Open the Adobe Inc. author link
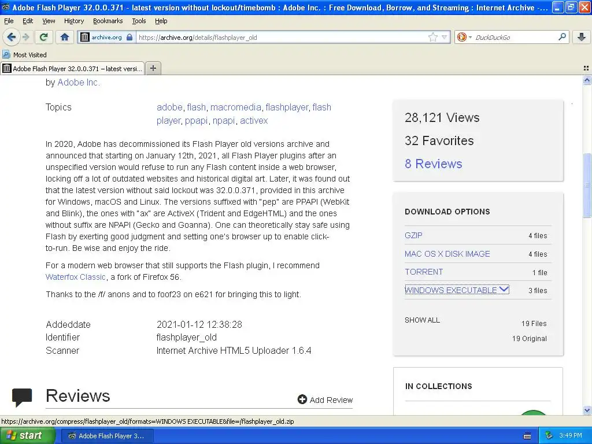 click(79, 82)
